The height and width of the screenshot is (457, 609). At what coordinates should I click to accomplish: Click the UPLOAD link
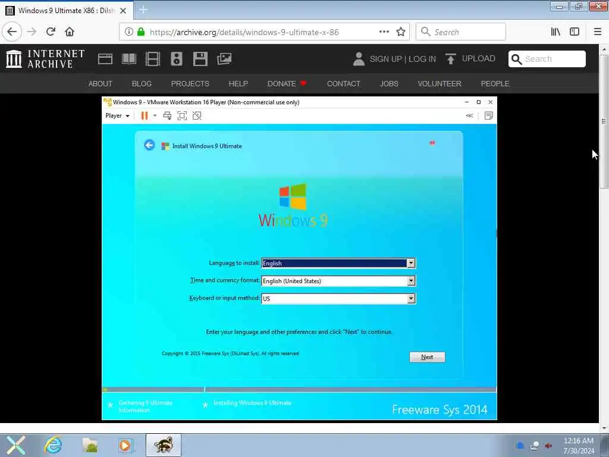tap(470, 59)
